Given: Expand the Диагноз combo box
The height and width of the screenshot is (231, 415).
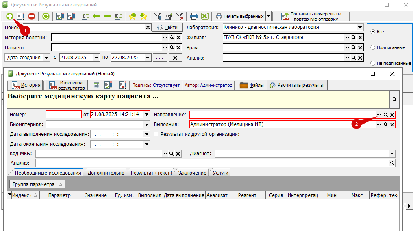Looking at the screenshot, I should tap(392, 154).
